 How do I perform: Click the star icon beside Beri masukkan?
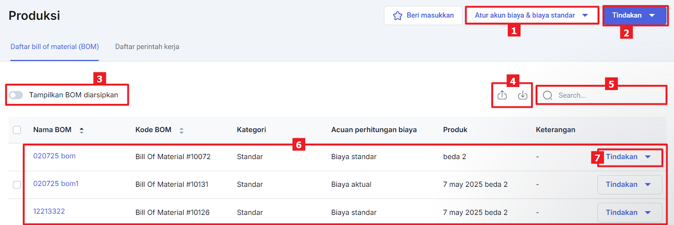[397, 16]
